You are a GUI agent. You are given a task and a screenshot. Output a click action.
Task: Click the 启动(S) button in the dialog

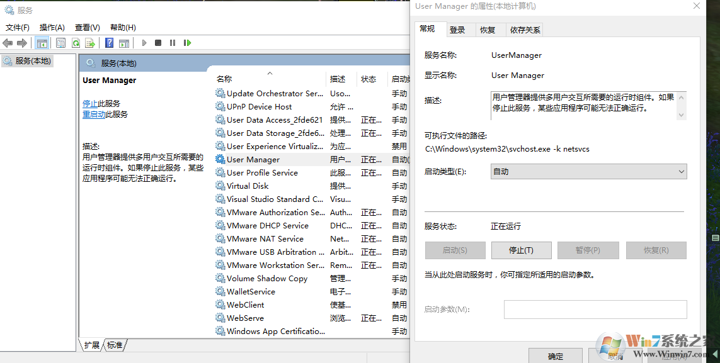(455, 250)
